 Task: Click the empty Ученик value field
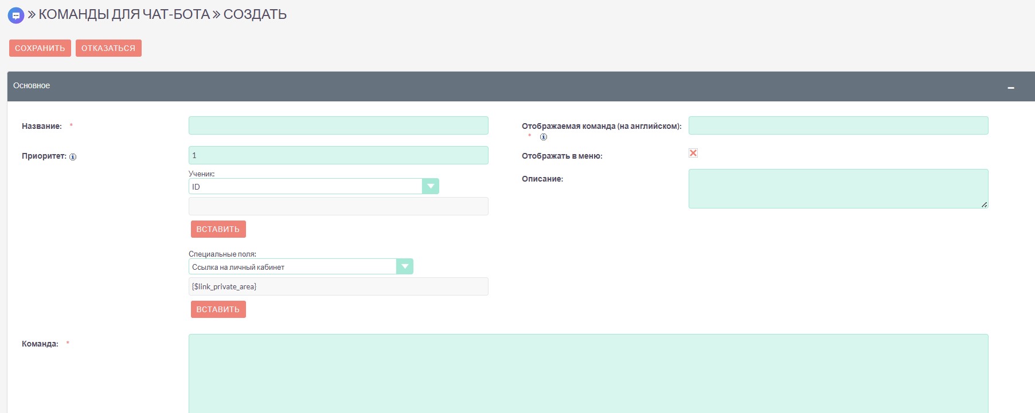[x=338, y=206]
